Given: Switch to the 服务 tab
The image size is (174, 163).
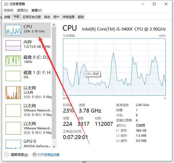Looking at the screenshot, I should (81, 17).
